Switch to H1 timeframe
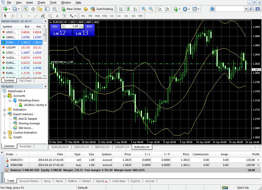 tap(112, 16)
